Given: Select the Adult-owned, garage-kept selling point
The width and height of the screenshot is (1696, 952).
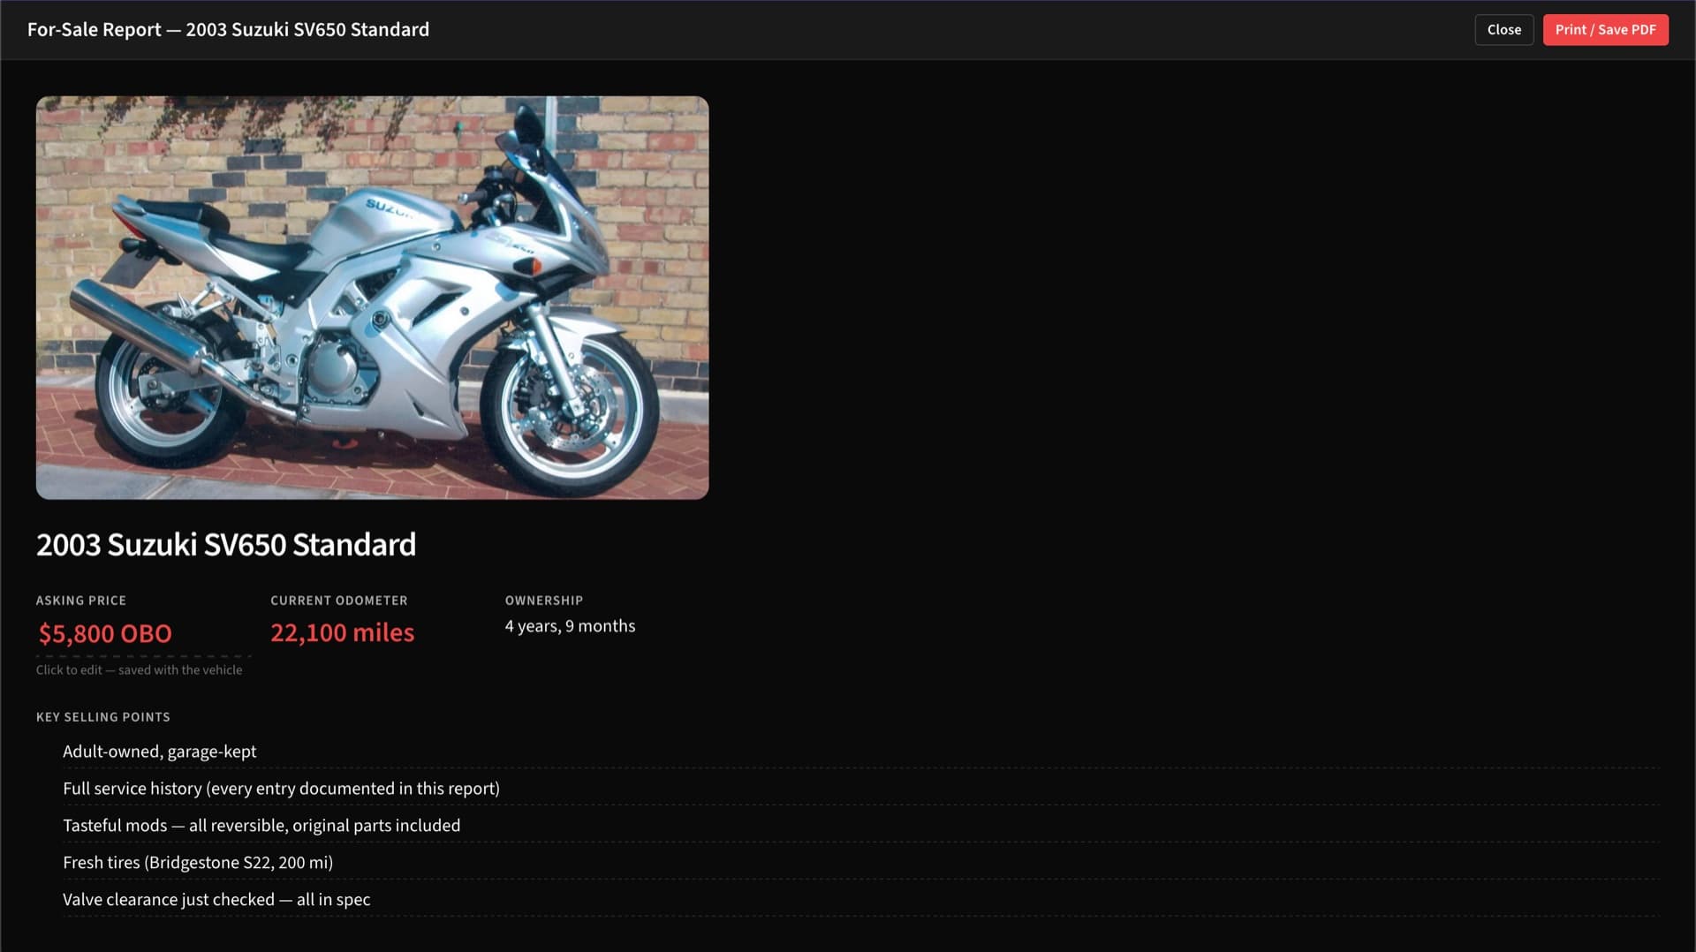Looking at the screenshot, I should pyautogui.click(x=861, y=752).
